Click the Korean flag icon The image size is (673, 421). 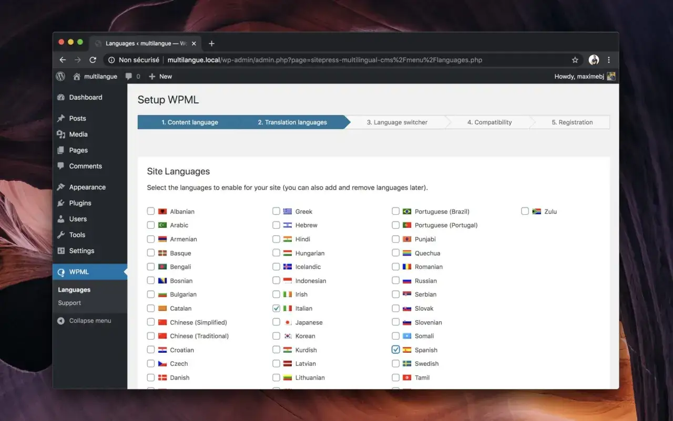[288, 336]
